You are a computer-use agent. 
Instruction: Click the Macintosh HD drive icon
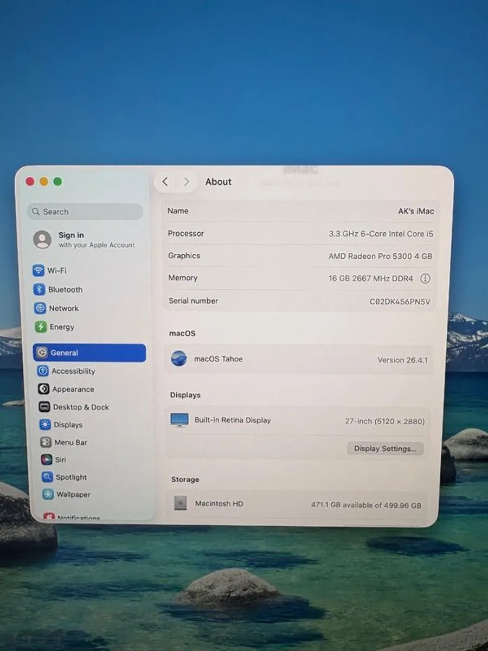181,503
